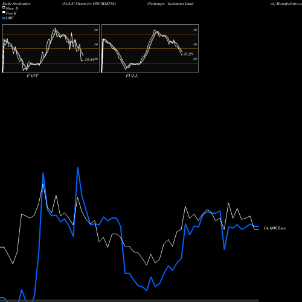Click the 80 axis label in FAST chart
302x302 pixels.
click(96, 30)
